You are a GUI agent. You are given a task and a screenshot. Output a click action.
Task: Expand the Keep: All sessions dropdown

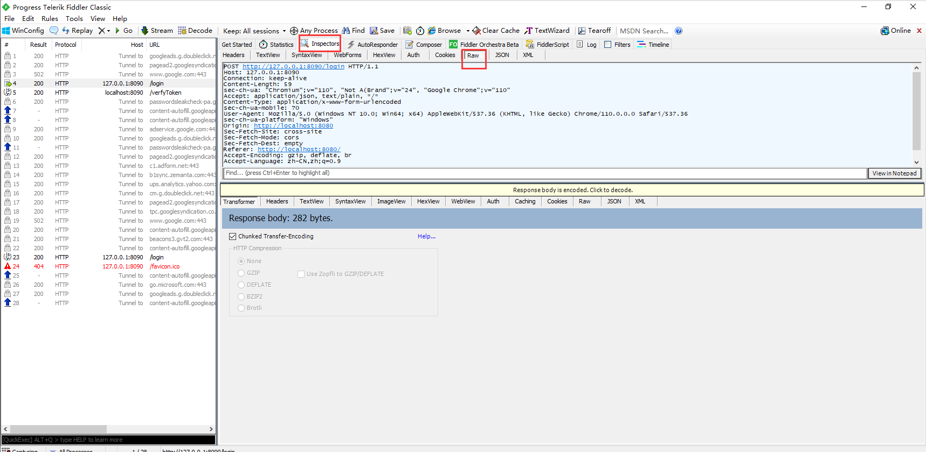tap(254, 31)
